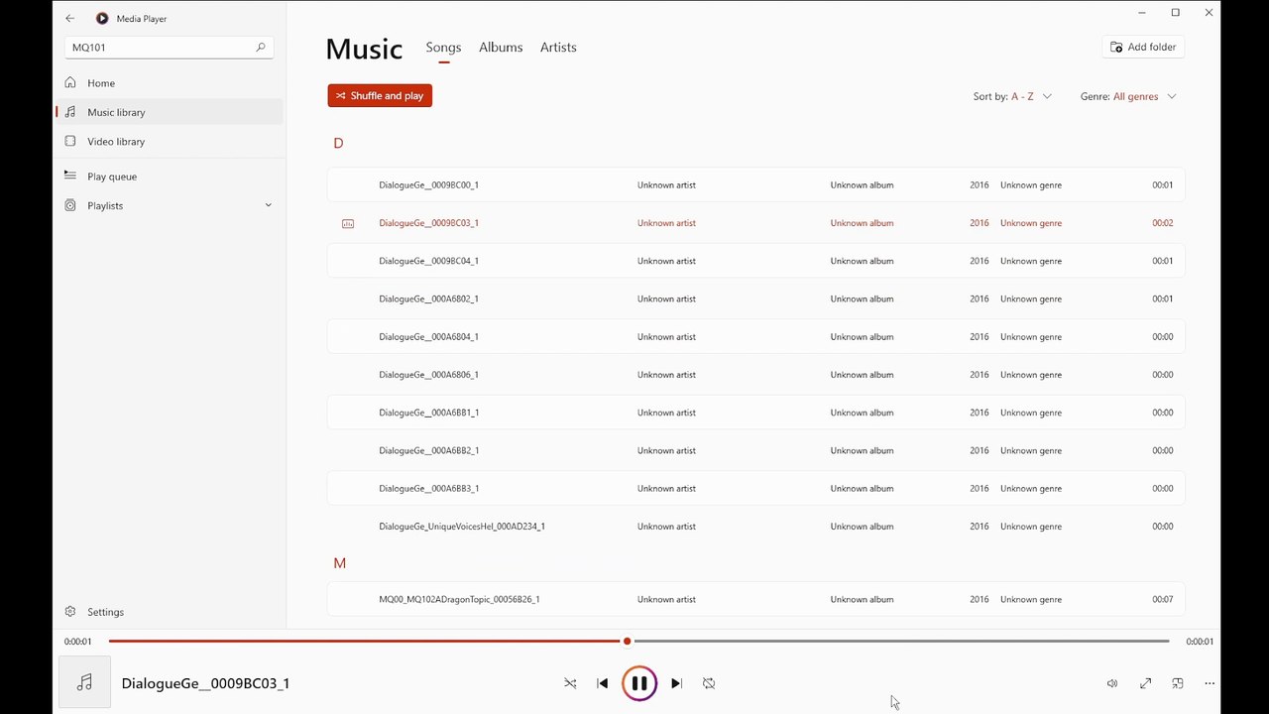The width and height of the screenshot is (1269, 714).
Task: Select song DialogueGe__0009BC03_1 in the list
Action: pos(756,223)
